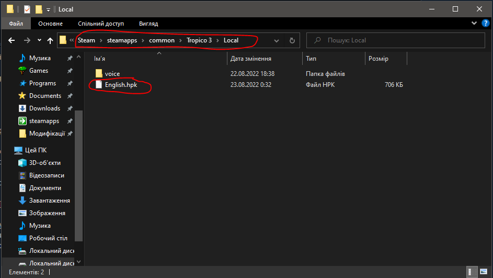Image resolution: width=493 pixels, height=278 pixels.
Task: Switch to the Основне ribbon tab
Action: (x=50, y=24)
